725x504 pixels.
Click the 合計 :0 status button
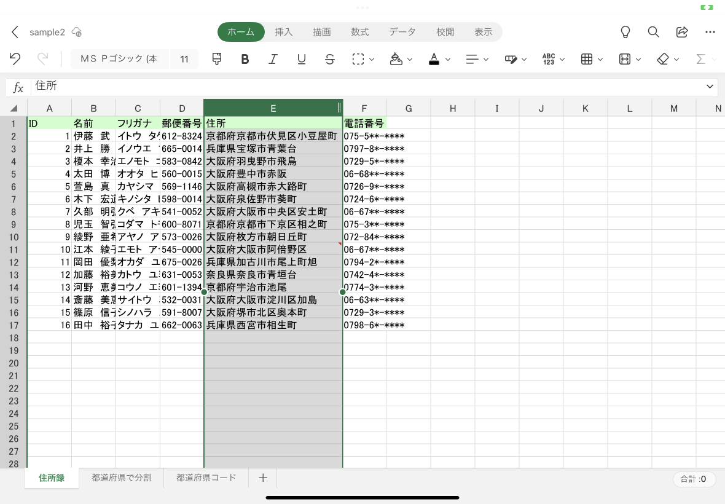click(693, 479)
